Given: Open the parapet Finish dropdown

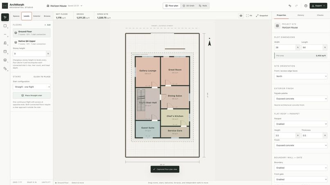Looking at the screenshot, I should click(x=301, y=145).
